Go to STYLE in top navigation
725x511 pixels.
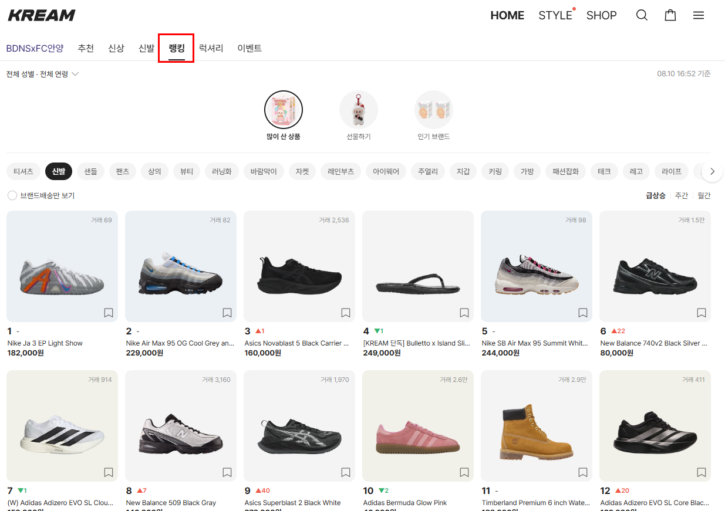[555, 15]
